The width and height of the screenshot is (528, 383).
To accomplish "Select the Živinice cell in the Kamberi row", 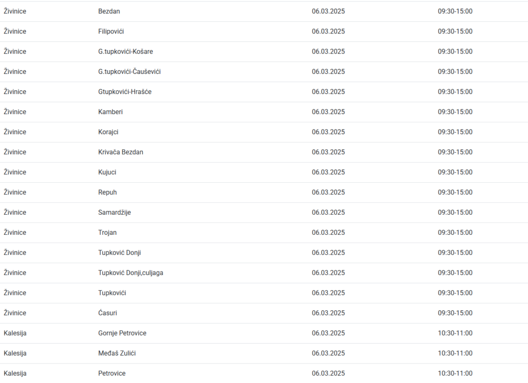I will [x=15, y=112].
